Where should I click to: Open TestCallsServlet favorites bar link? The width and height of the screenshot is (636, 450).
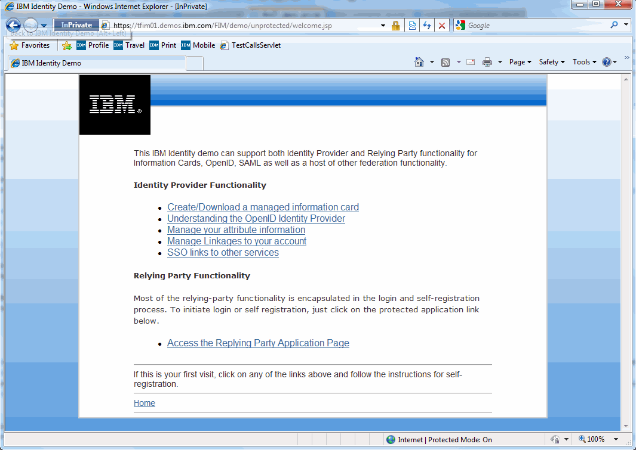(x=250, y=45)
